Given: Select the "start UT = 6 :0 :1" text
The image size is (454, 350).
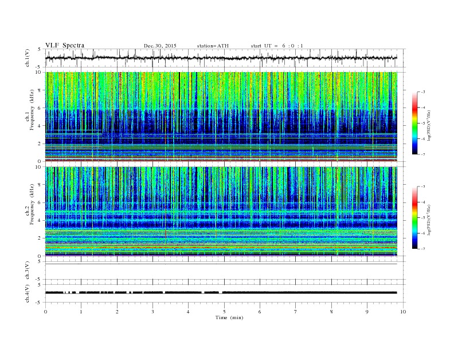Looking at the screenshot, I should [x=277, y=46].
